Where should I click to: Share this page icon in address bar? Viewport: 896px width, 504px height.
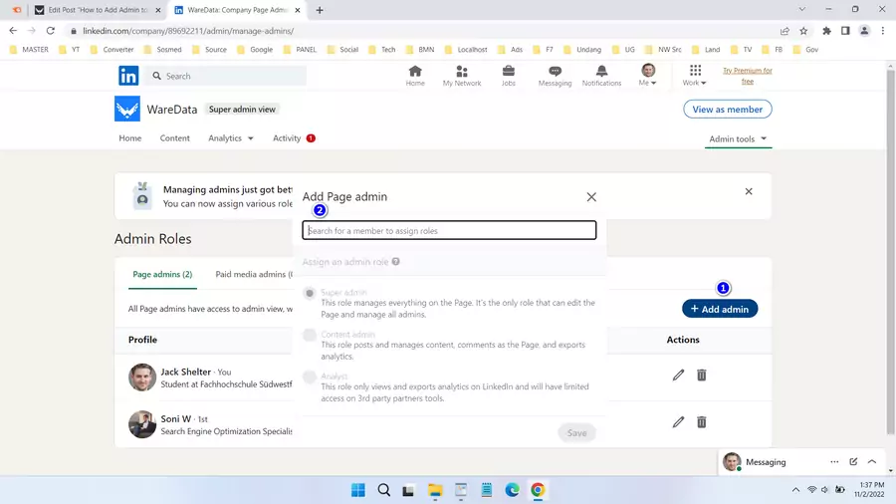point(784,31)
